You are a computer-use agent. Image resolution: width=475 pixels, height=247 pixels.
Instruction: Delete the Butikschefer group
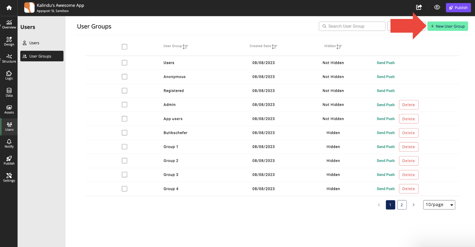[409, 133]
